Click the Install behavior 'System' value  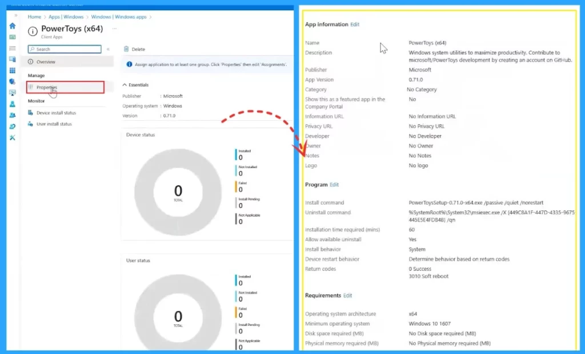416,250
